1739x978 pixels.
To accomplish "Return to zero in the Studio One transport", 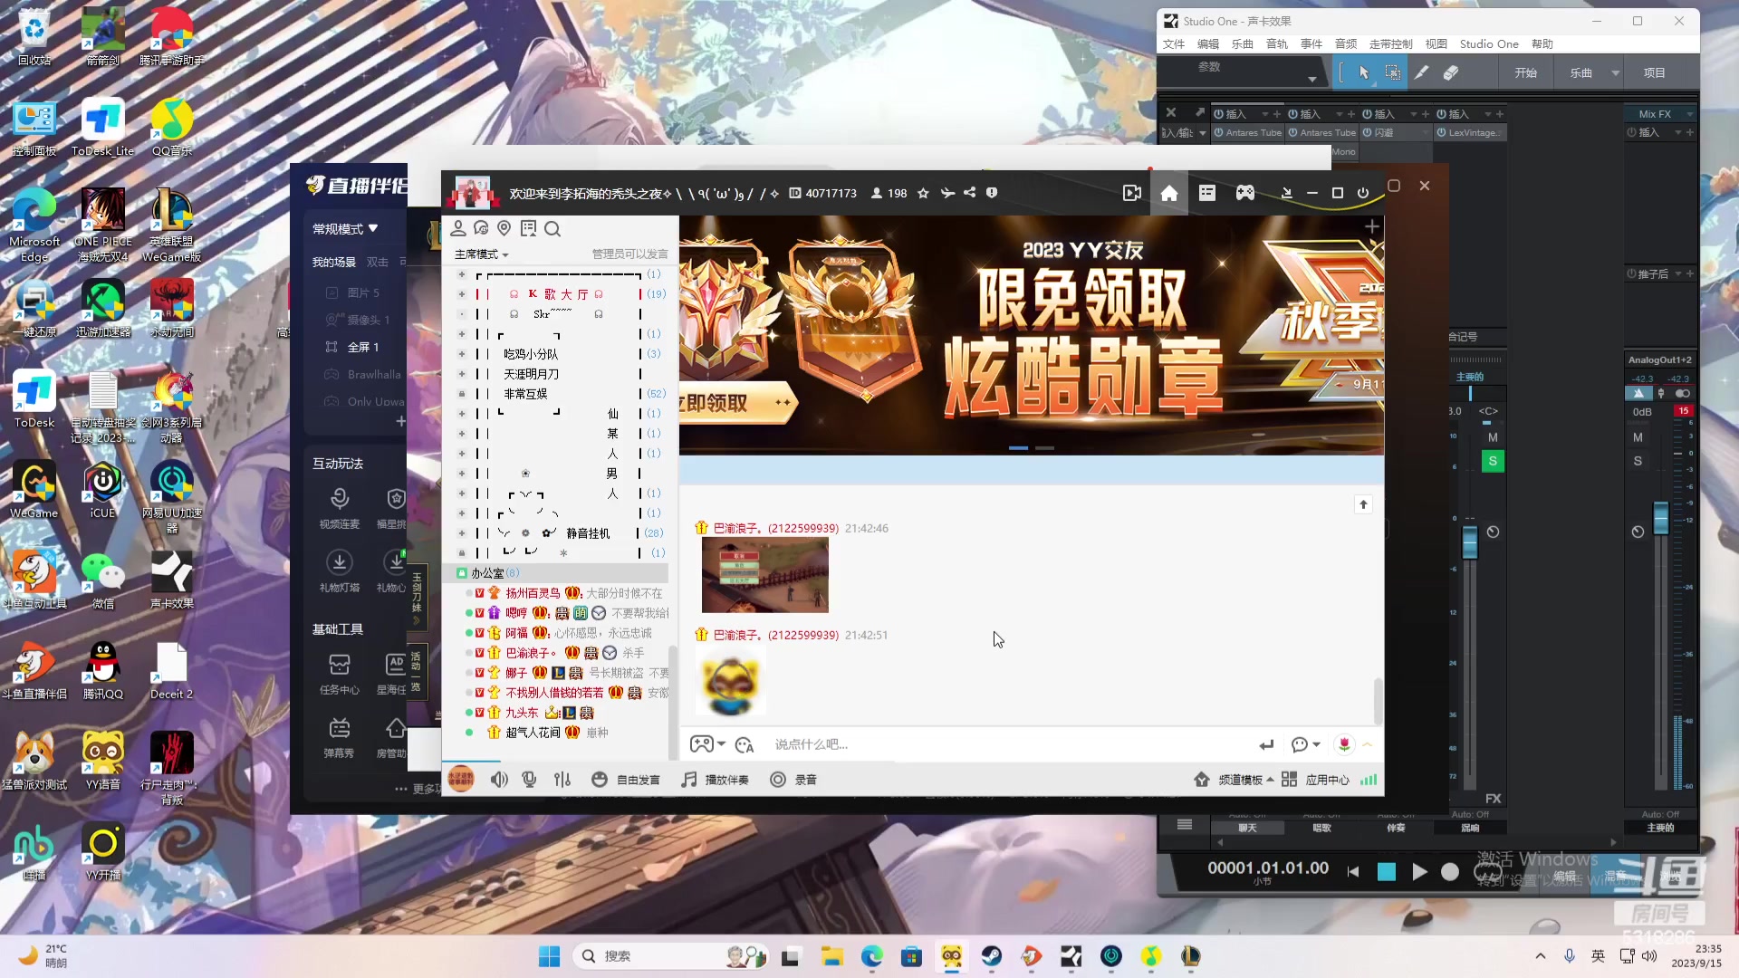I will [x=1353, y=871].
